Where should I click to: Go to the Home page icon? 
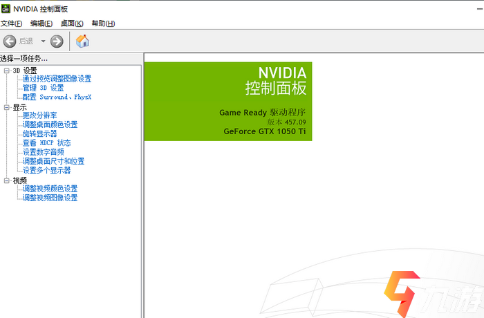(x=82, y=41)
